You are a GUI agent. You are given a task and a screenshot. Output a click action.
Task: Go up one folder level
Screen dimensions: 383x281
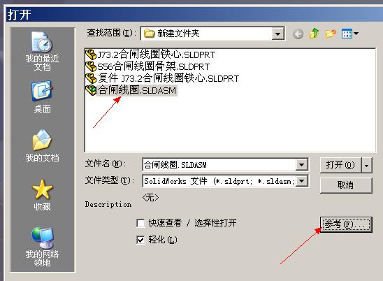314,34
